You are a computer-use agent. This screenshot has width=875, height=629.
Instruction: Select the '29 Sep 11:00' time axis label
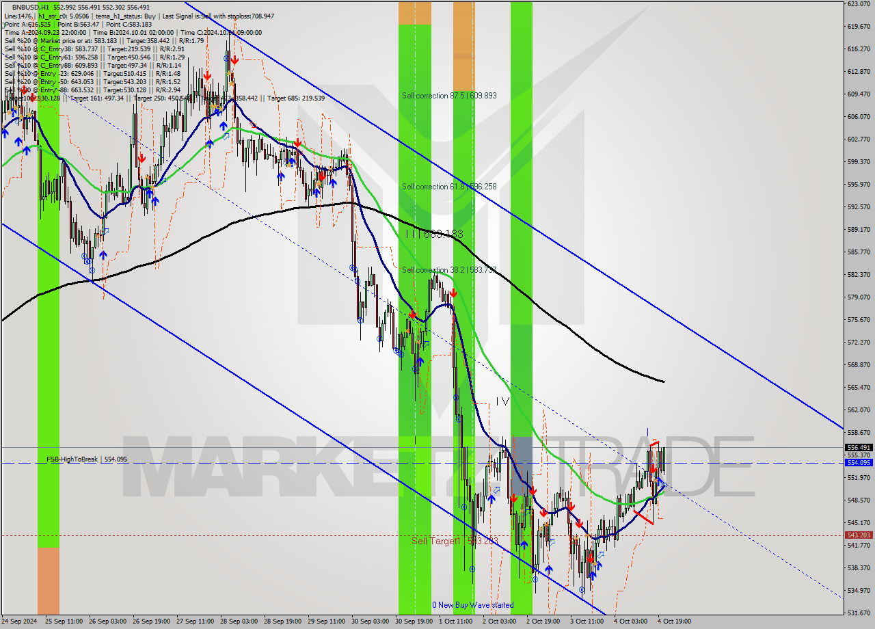click(327, 621)
